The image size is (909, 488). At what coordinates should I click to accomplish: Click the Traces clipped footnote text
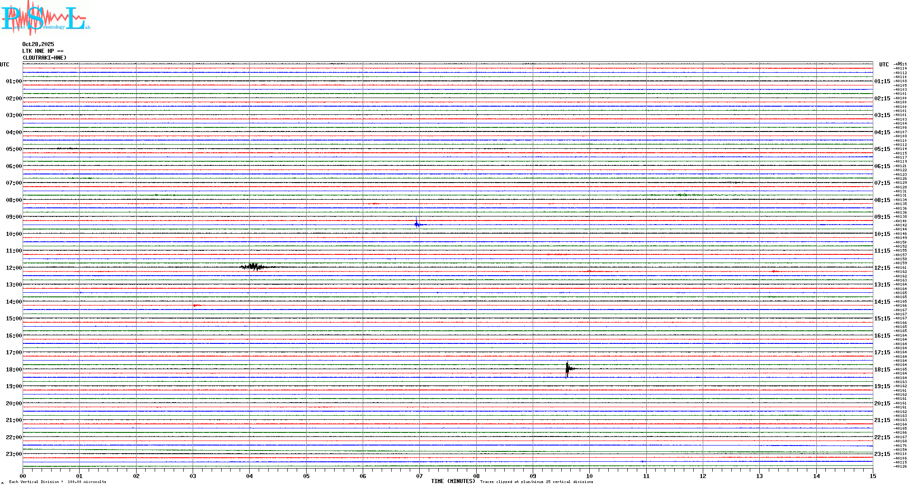tap(536, 482)
